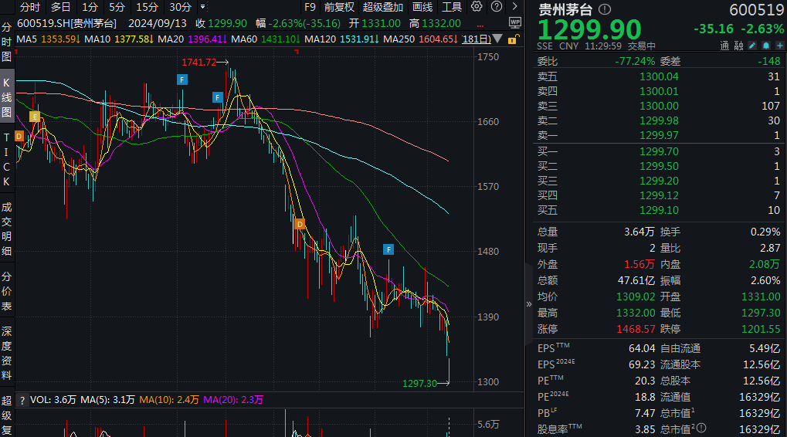Click the WP monitor icon

click(x=515, y=22)
